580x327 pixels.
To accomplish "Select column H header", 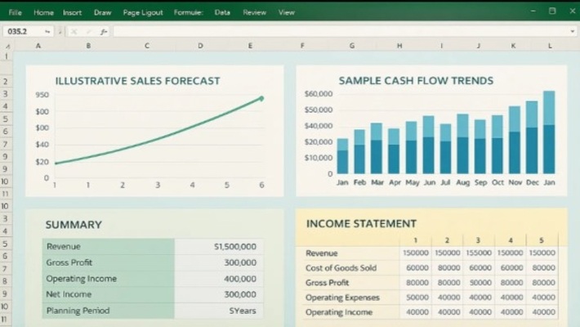I will [399, 46].
